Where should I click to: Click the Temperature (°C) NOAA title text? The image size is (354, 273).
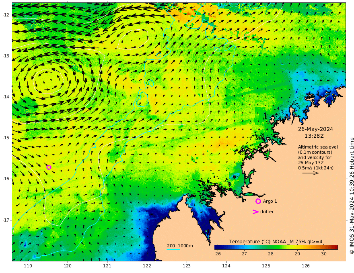coord(276,242)
